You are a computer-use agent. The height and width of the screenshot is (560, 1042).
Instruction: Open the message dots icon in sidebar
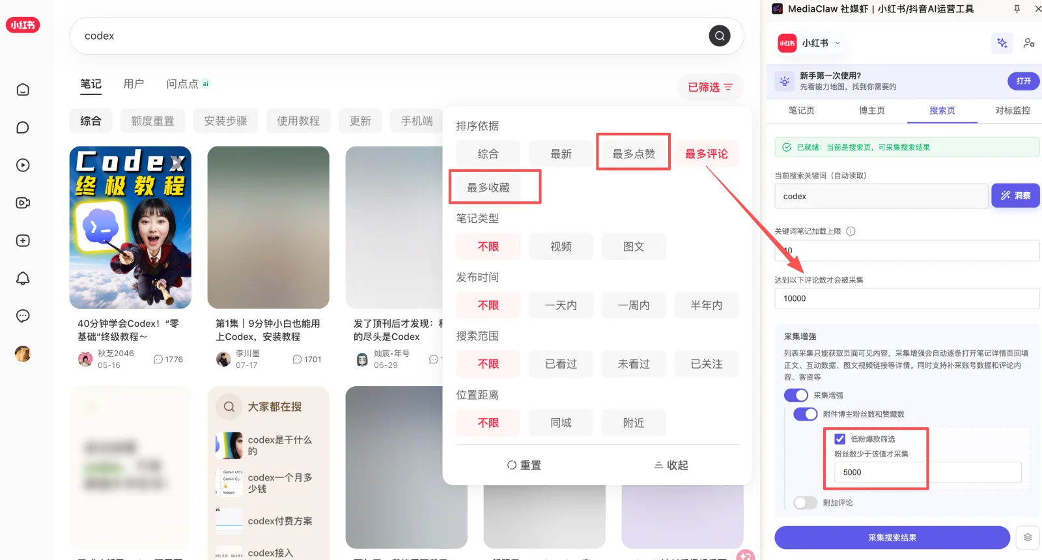tap(23, 316)
